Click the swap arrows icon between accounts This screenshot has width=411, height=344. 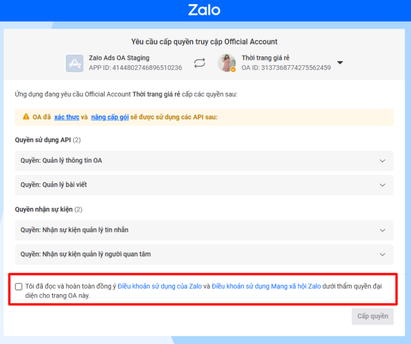[x=200, y=63]
